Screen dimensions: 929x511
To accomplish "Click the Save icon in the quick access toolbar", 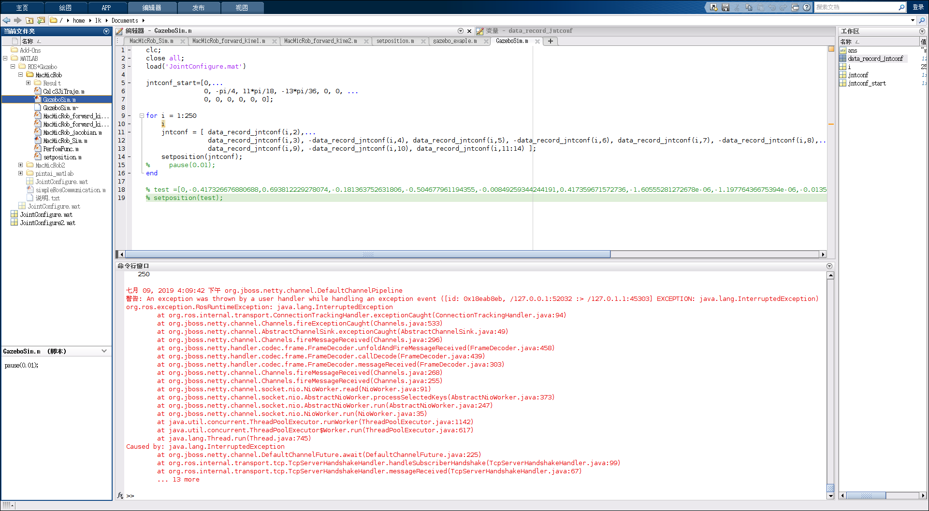I will tap(726, 7).
